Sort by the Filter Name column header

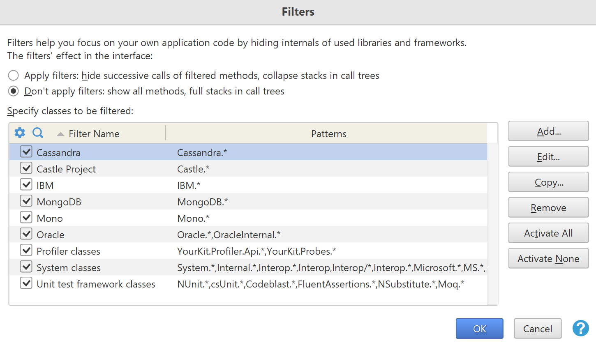tap(94, 134)
